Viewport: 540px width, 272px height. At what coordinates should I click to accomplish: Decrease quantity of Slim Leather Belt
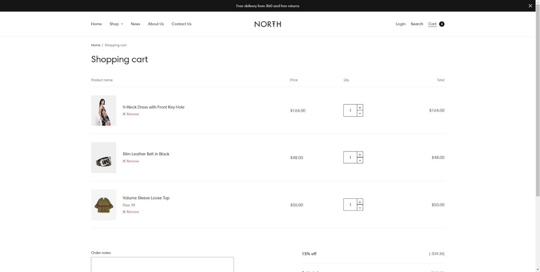click(360, 160)
